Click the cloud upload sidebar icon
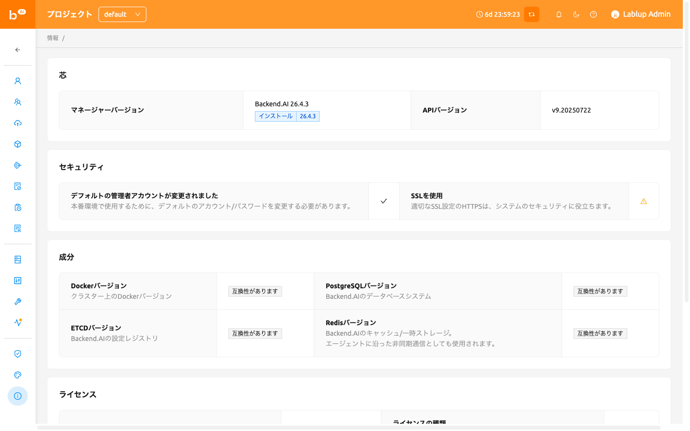The height and width of the screenshot is (431, 690). pos(18,123)
